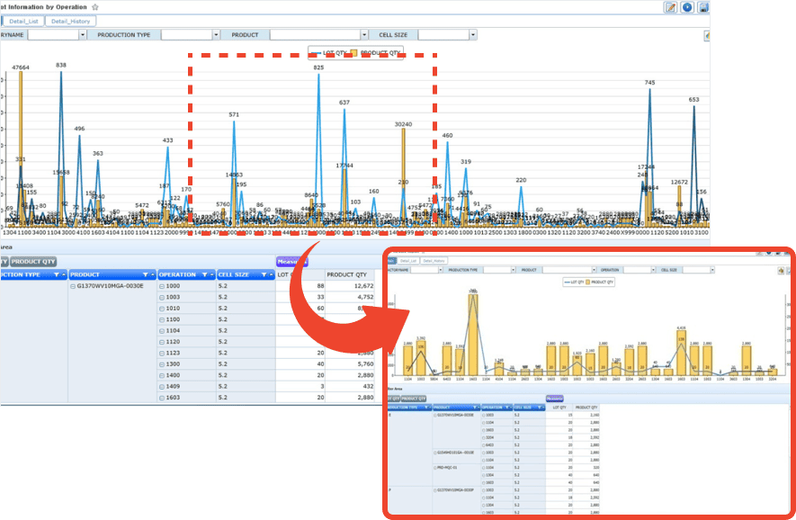Image resolution: width=796 pixels, height=520 pixels.
Task: Click the pencil edit icon in top toolbar
Action: click(x=671, y=7)
